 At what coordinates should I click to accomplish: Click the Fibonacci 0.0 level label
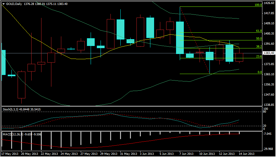coord(260,72)
